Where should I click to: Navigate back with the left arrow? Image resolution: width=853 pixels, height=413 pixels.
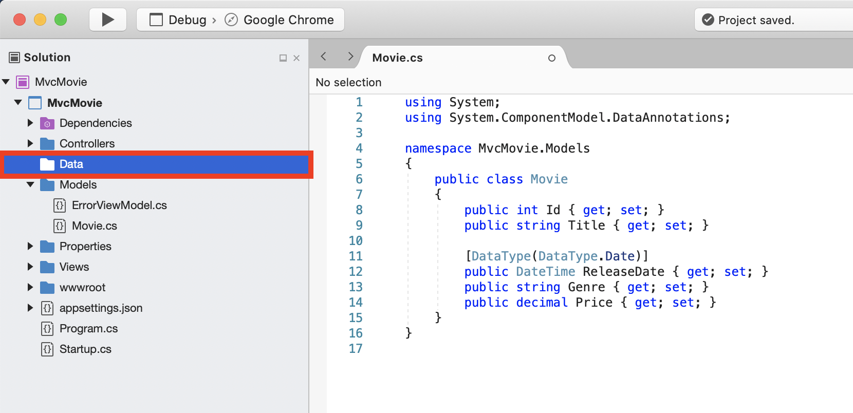324,57
